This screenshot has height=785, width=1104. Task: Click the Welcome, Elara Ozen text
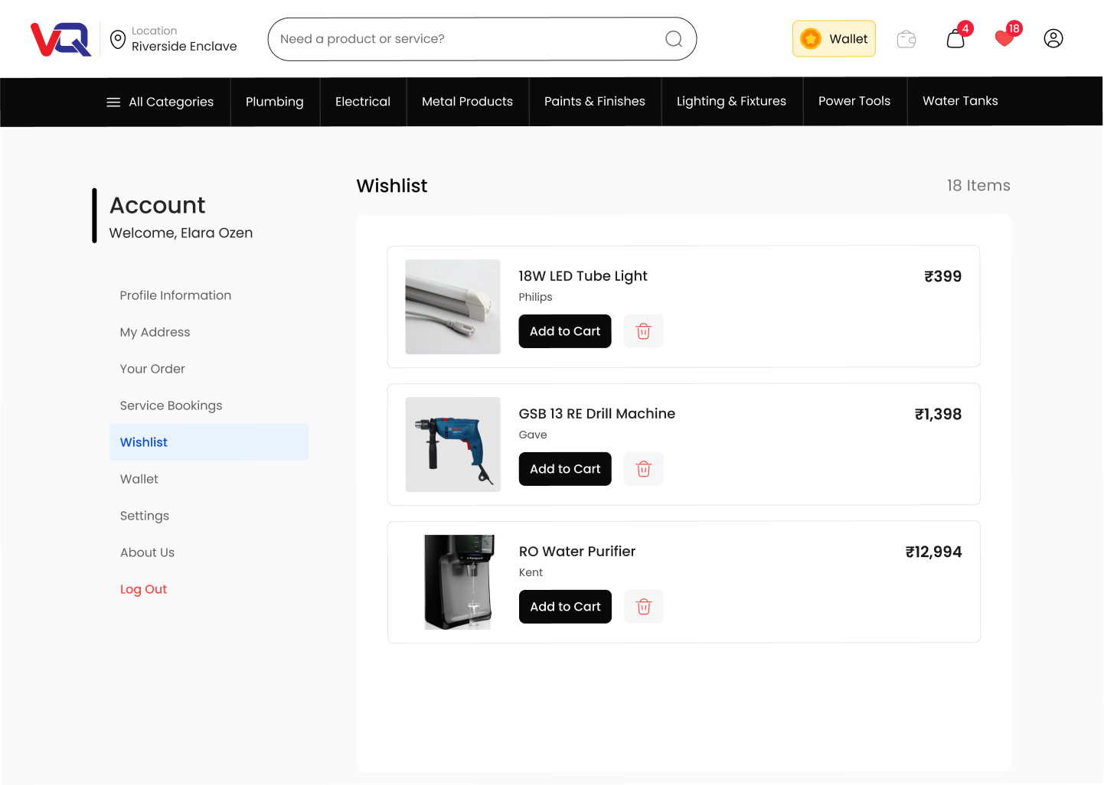181,233
